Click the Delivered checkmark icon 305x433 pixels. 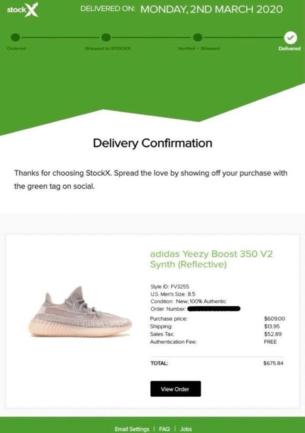tap(290, 38)
